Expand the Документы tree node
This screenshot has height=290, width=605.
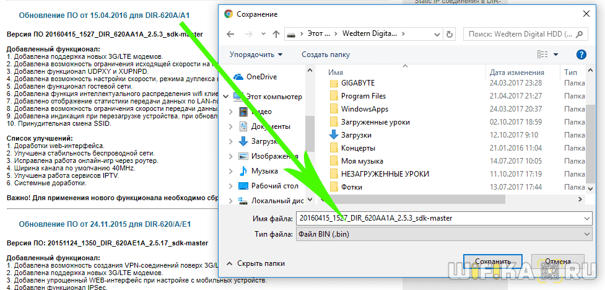(x=231, y=126)
